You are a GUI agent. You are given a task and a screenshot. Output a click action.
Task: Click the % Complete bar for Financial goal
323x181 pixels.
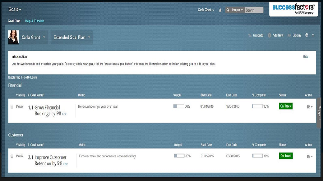click(257, 106)
